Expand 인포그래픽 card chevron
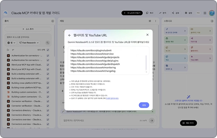Viewport: 217px width, 138px height. coord(210,58)
